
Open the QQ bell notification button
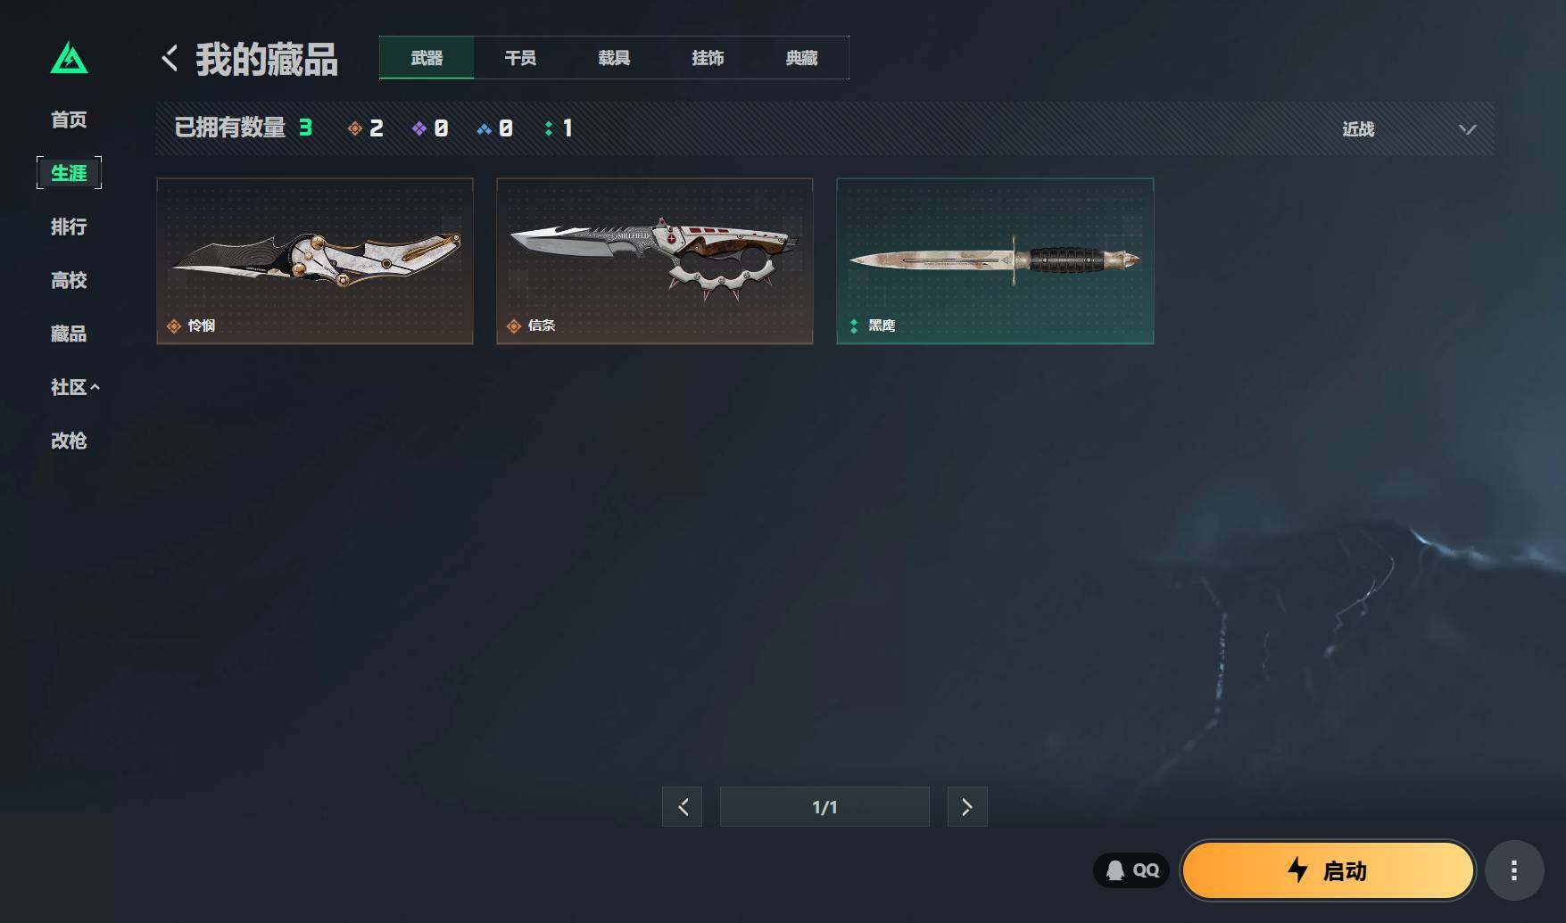[x=1131, y=870]
